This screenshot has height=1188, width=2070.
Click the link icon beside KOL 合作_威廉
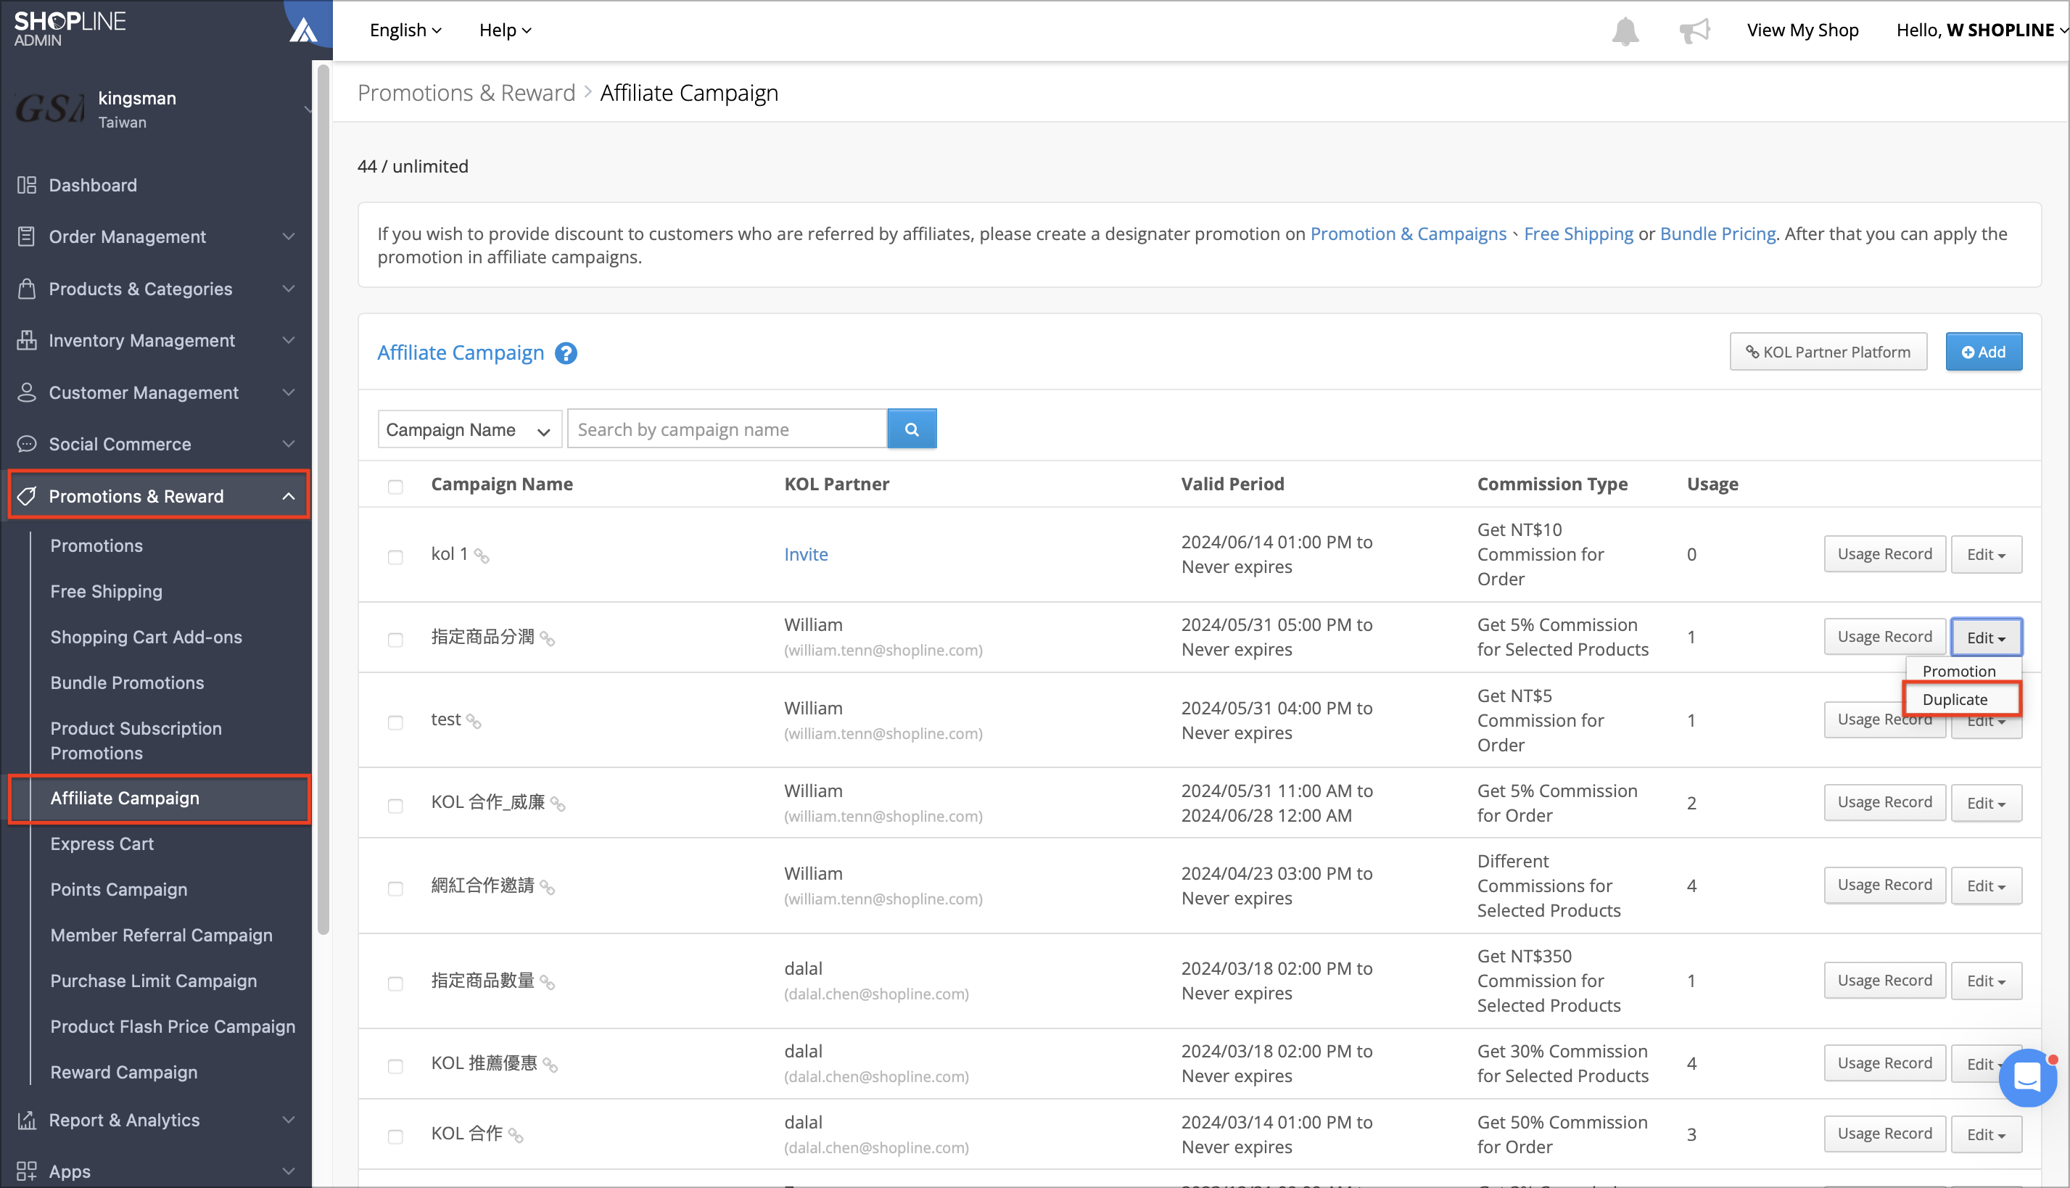(557, 804)
